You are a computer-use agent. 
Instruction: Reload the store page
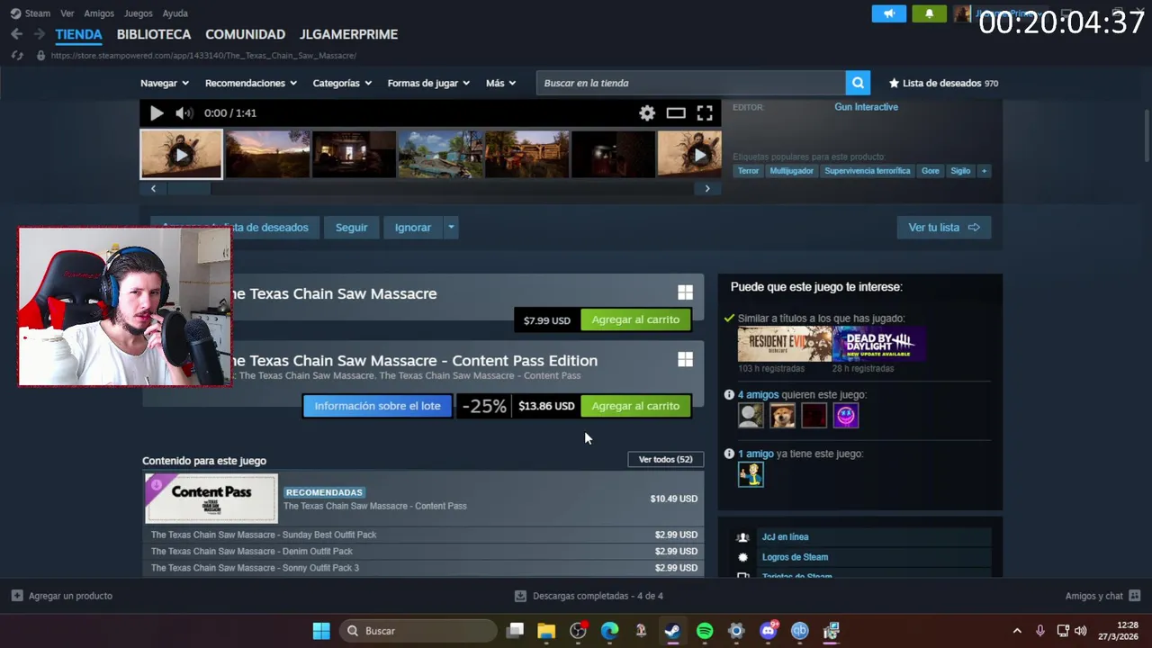tap(17, 56)
